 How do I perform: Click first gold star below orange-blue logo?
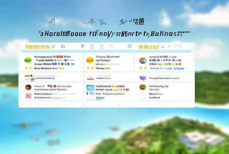[x=141, y=68]
